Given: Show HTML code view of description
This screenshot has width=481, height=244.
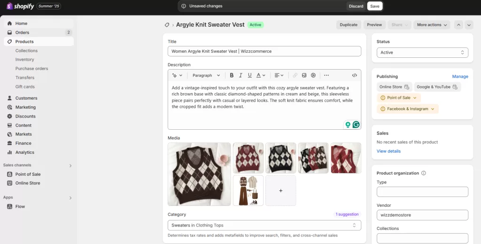Looking at the screenshot, I should (x=354, y=75).
